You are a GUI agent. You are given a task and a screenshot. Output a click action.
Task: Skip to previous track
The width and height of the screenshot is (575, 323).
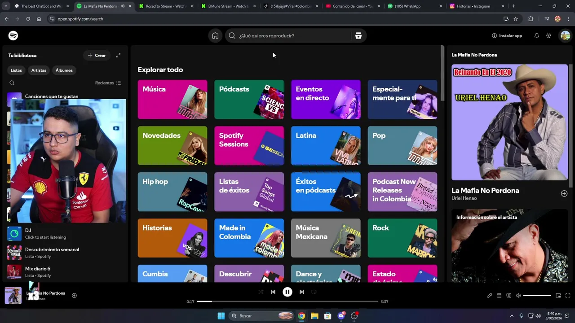[x=273, y=292]
